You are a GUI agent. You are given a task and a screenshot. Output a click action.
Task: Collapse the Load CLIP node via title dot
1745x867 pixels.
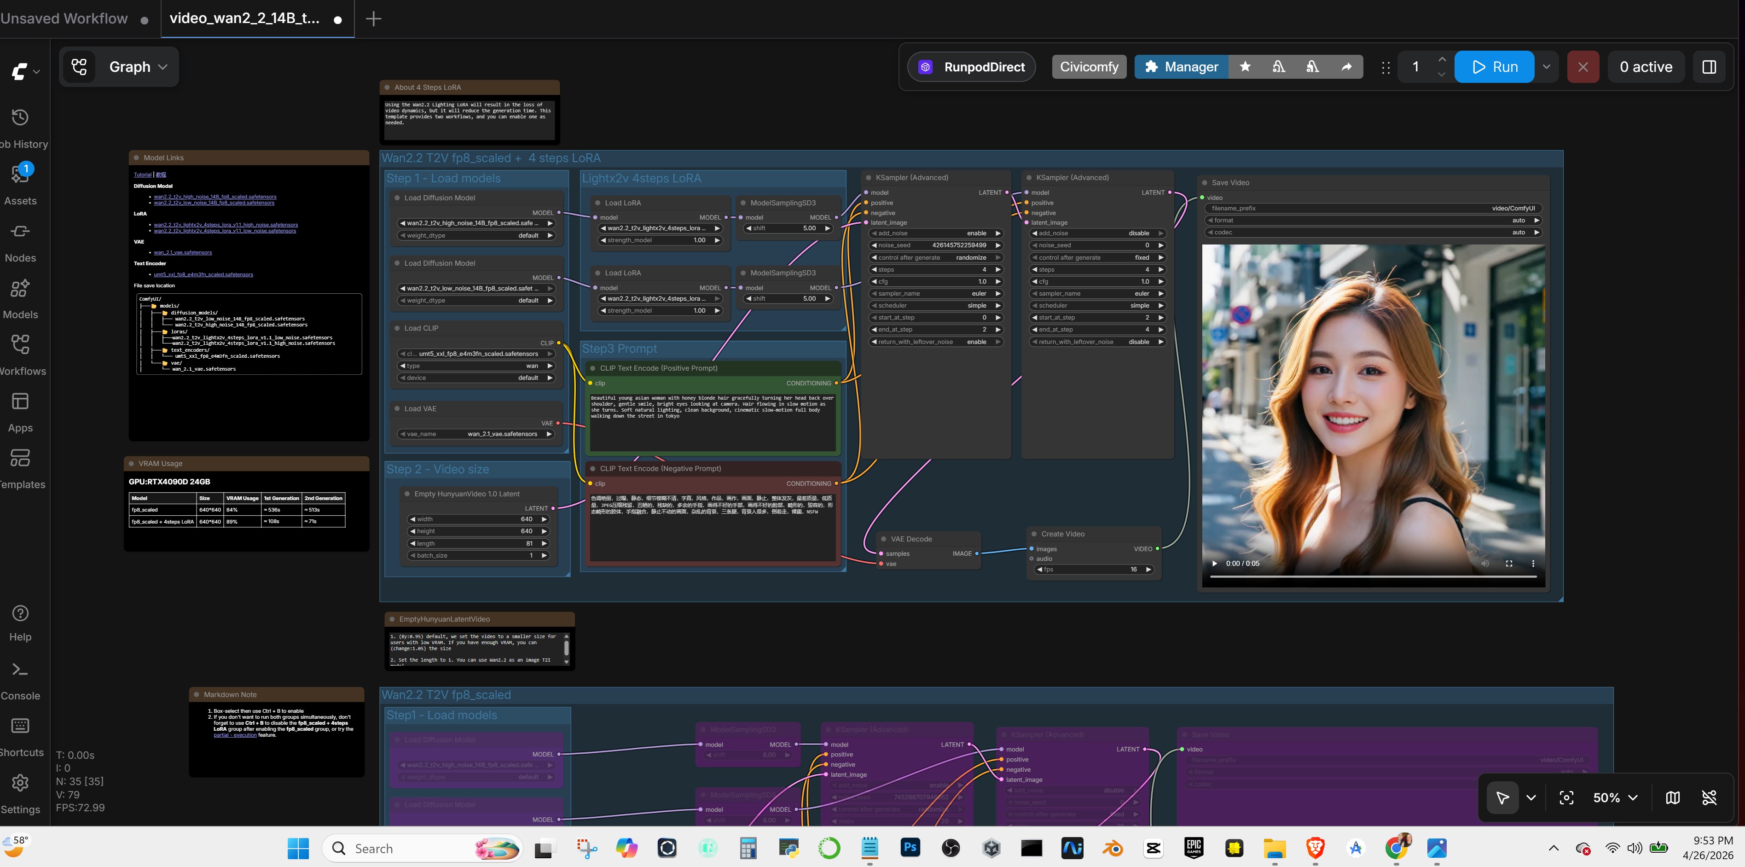pyautogui.click(x=397, y=328)
